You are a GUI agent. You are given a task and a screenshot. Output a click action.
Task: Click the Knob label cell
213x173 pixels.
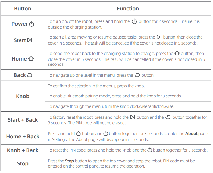click(x=23, y=96)
